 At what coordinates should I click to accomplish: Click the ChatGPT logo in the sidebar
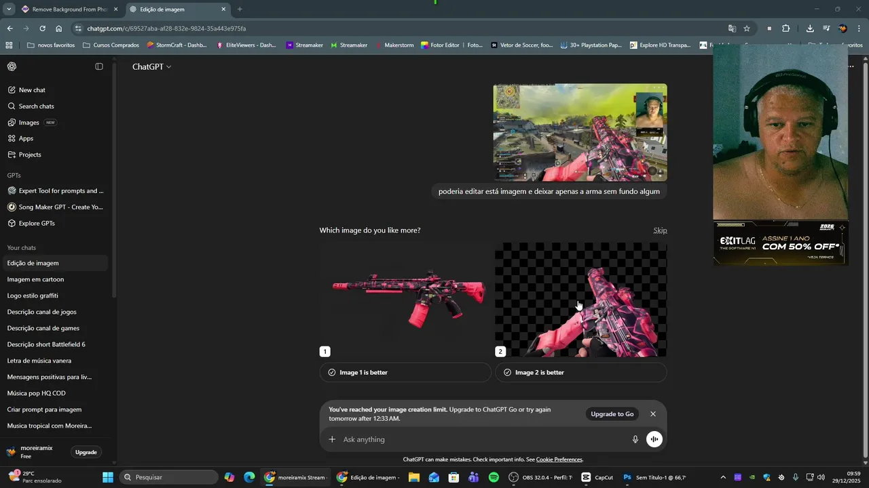click(x=12, y=66)
